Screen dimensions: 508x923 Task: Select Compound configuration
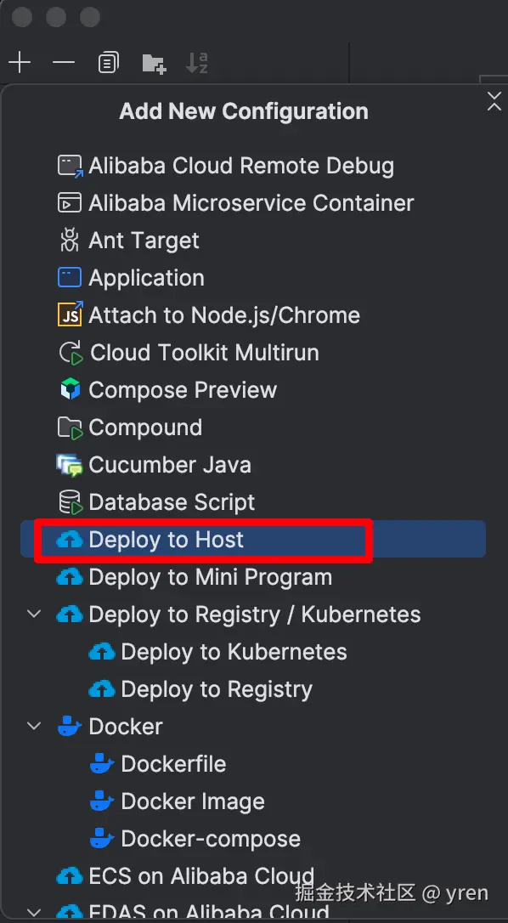[145, 428]
